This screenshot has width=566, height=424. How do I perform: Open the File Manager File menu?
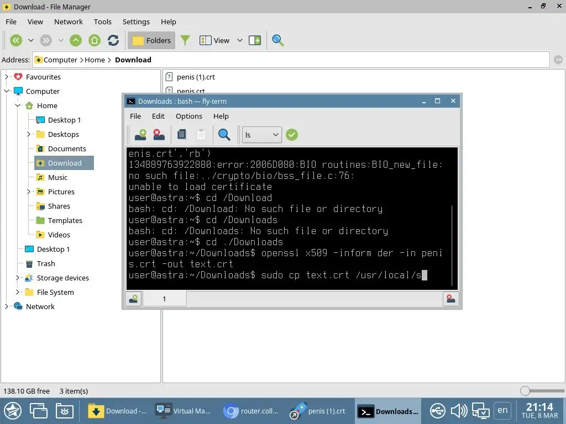tap(11, 22)
